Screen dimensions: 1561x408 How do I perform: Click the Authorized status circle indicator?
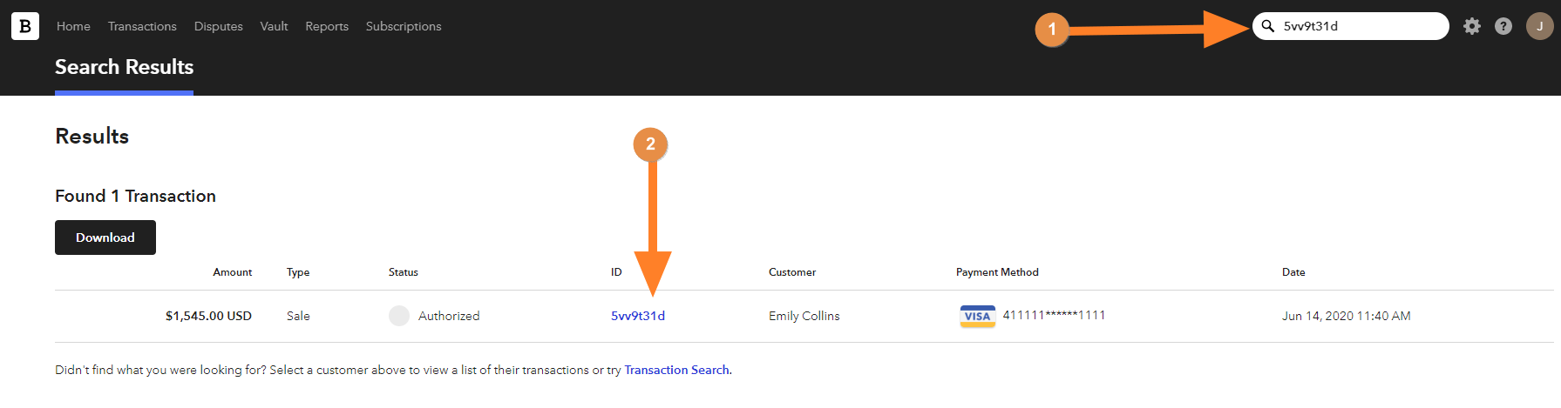coord(399,316)
